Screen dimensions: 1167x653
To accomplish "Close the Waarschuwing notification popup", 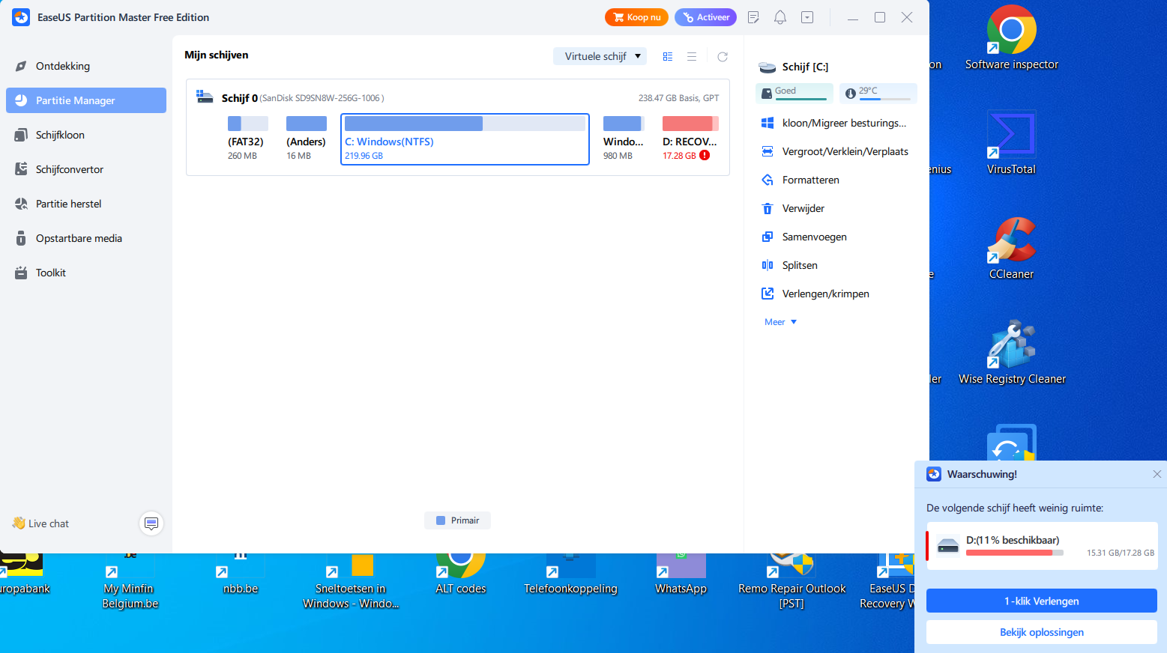I will 1157,474.
